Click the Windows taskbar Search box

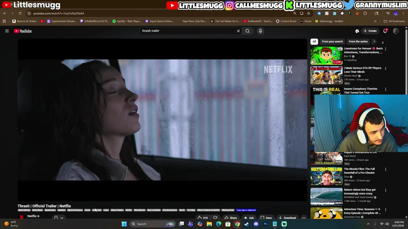[x=153, y=224]
